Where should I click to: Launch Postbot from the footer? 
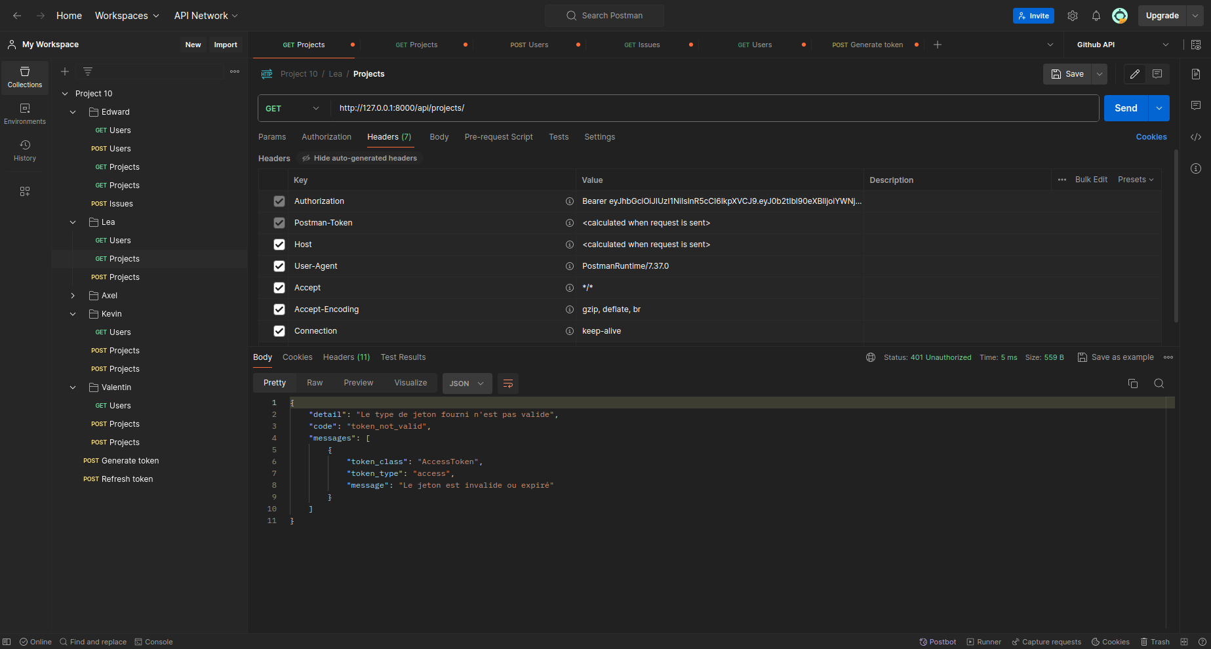tap(938, 642)
